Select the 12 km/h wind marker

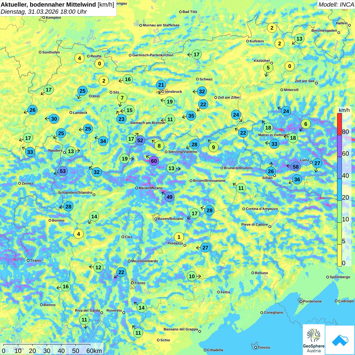click(x=98, y=267)
